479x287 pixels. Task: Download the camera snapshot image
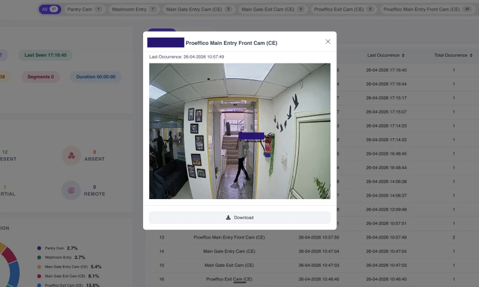click(239, 218)
